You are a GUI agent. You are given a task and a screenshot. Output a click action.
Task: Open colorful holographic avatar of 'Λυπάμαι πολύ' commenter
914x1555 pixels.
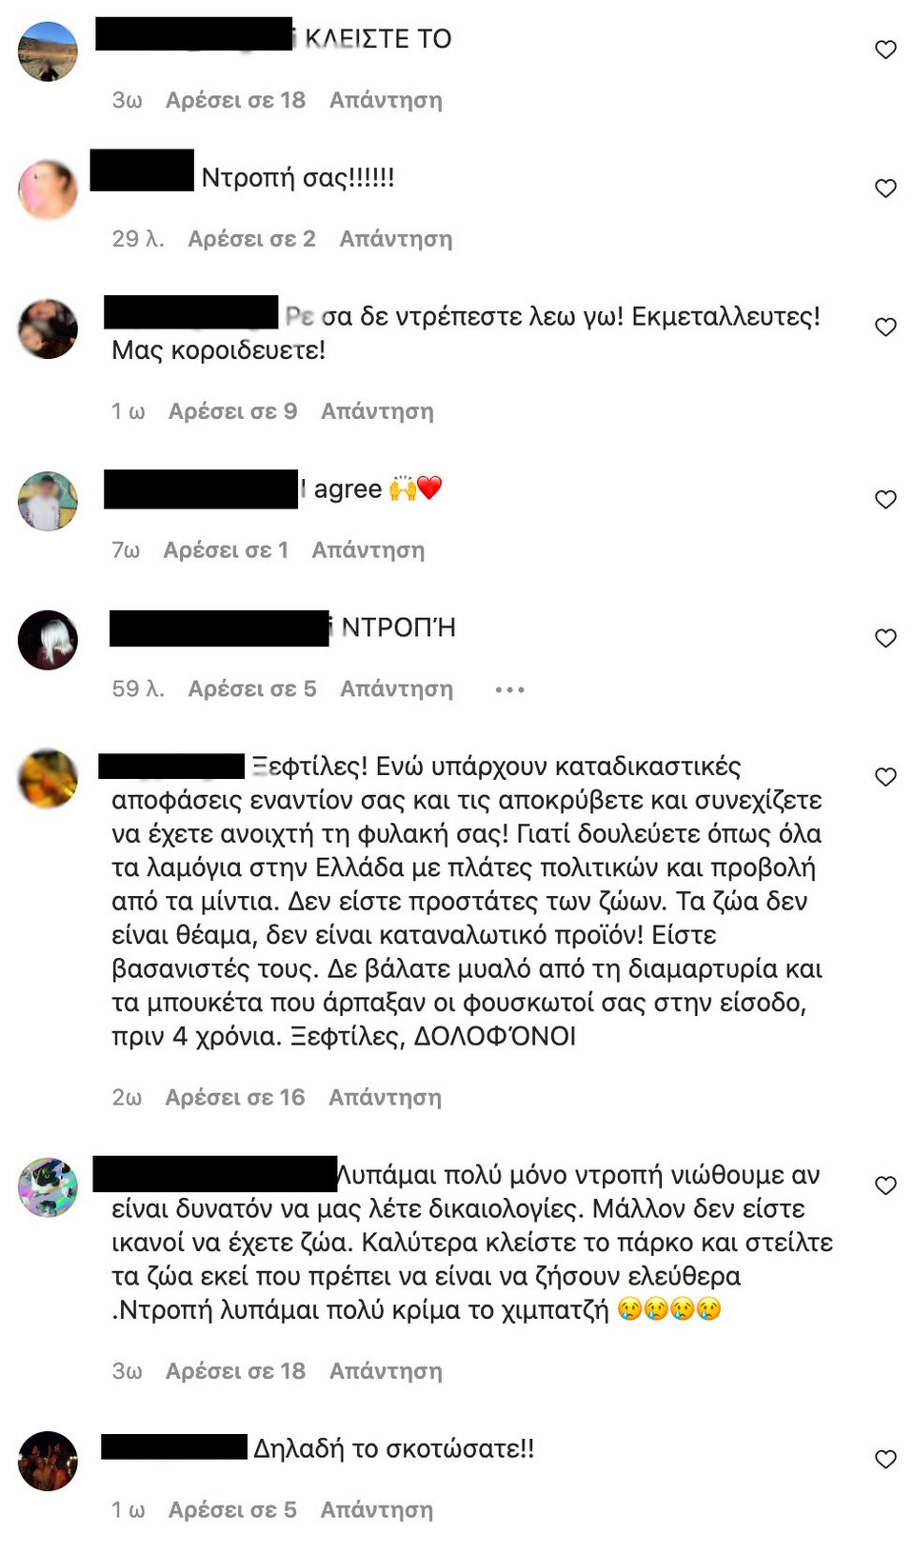[x=48, y=1187]
